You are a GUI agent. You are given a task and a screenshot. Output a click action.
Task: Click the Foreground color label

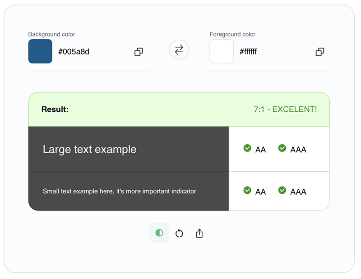[x=232, y=34]
